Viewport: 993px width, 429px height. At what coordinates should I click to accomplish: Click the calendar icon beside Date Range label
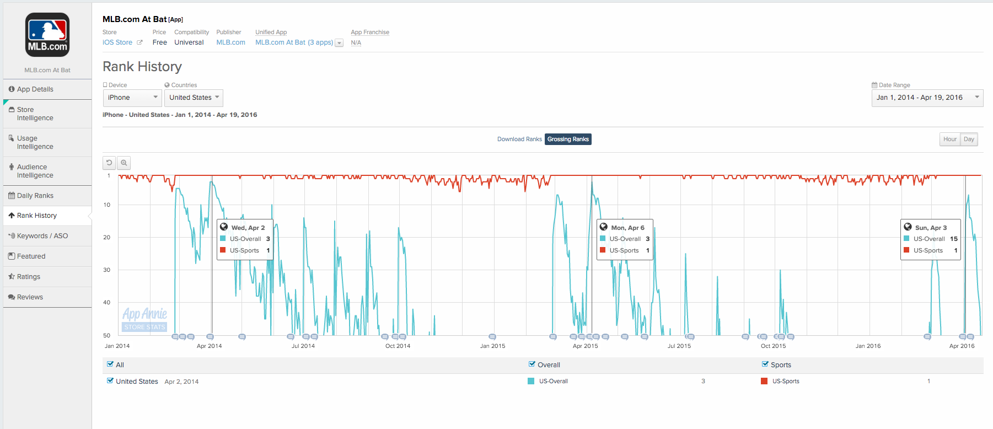874,85
